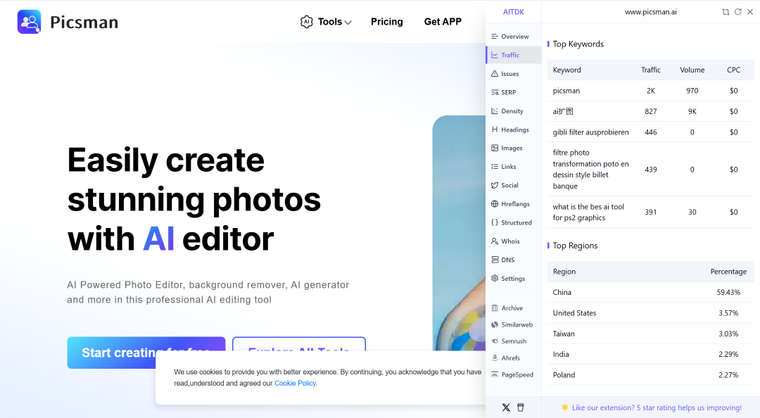This screenshot has height=418, width=760.
Task: Click the AI Tools badge icon
Action: 306,22
